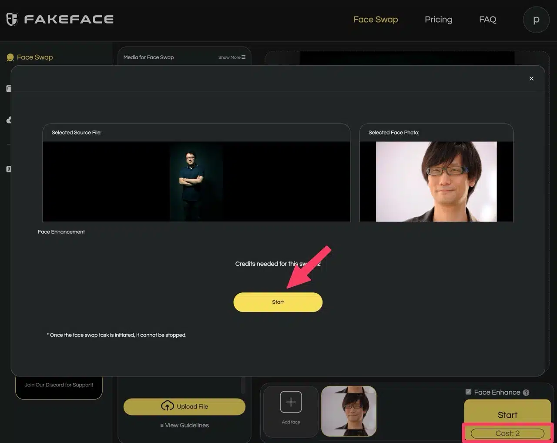This screenshot has width=557, height=443.
Task: Open the View Guidelines link
Action: point(187,425)
